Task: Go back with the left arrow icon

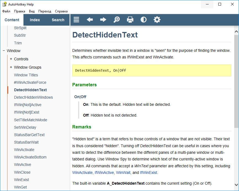Action: pos(90,20)
